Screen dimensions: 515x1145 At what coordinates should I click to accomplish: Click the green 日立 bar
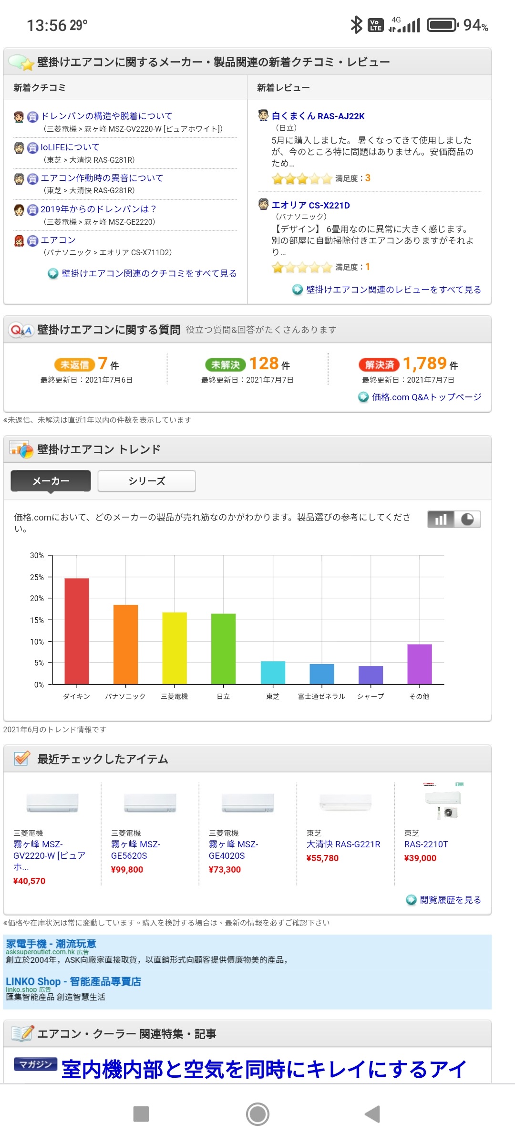(223, 649)
